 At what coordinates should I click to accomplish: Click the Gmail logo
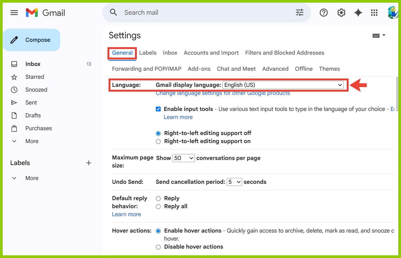[45, 13]
